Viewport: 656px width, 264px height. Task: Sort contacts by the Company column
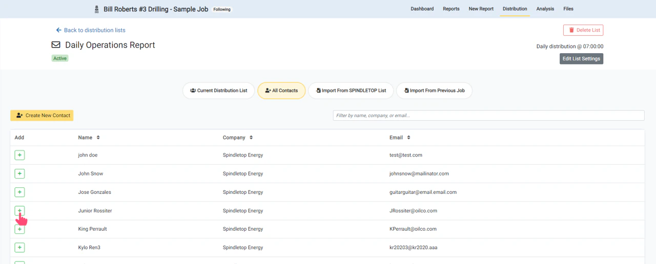238,138
